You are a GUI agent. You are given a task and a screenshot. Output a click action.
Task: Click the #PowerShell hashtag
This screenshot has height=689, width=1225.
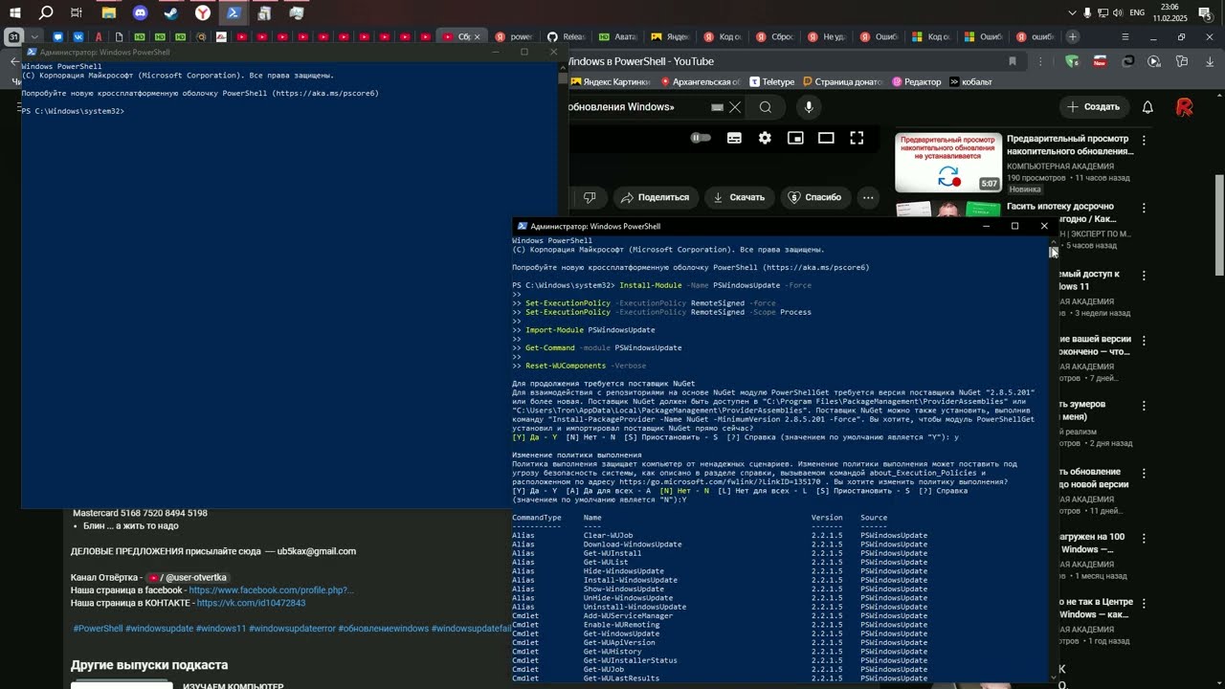[x=98, y=629]
